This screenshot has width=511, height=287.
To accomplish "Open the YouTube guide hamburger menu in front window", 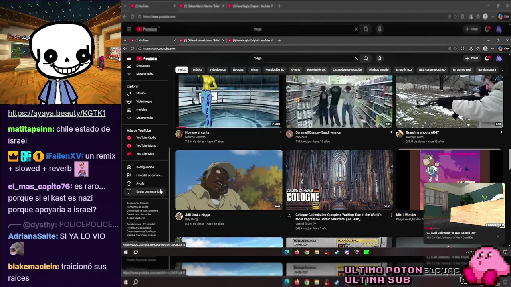I will (x=129, y=58).
